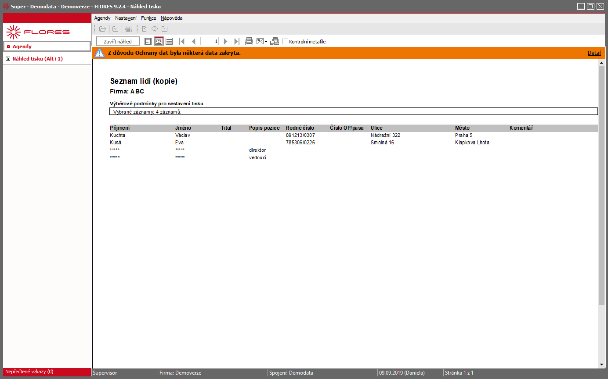Expand the Agendy sidebar panel

point(47,46)
